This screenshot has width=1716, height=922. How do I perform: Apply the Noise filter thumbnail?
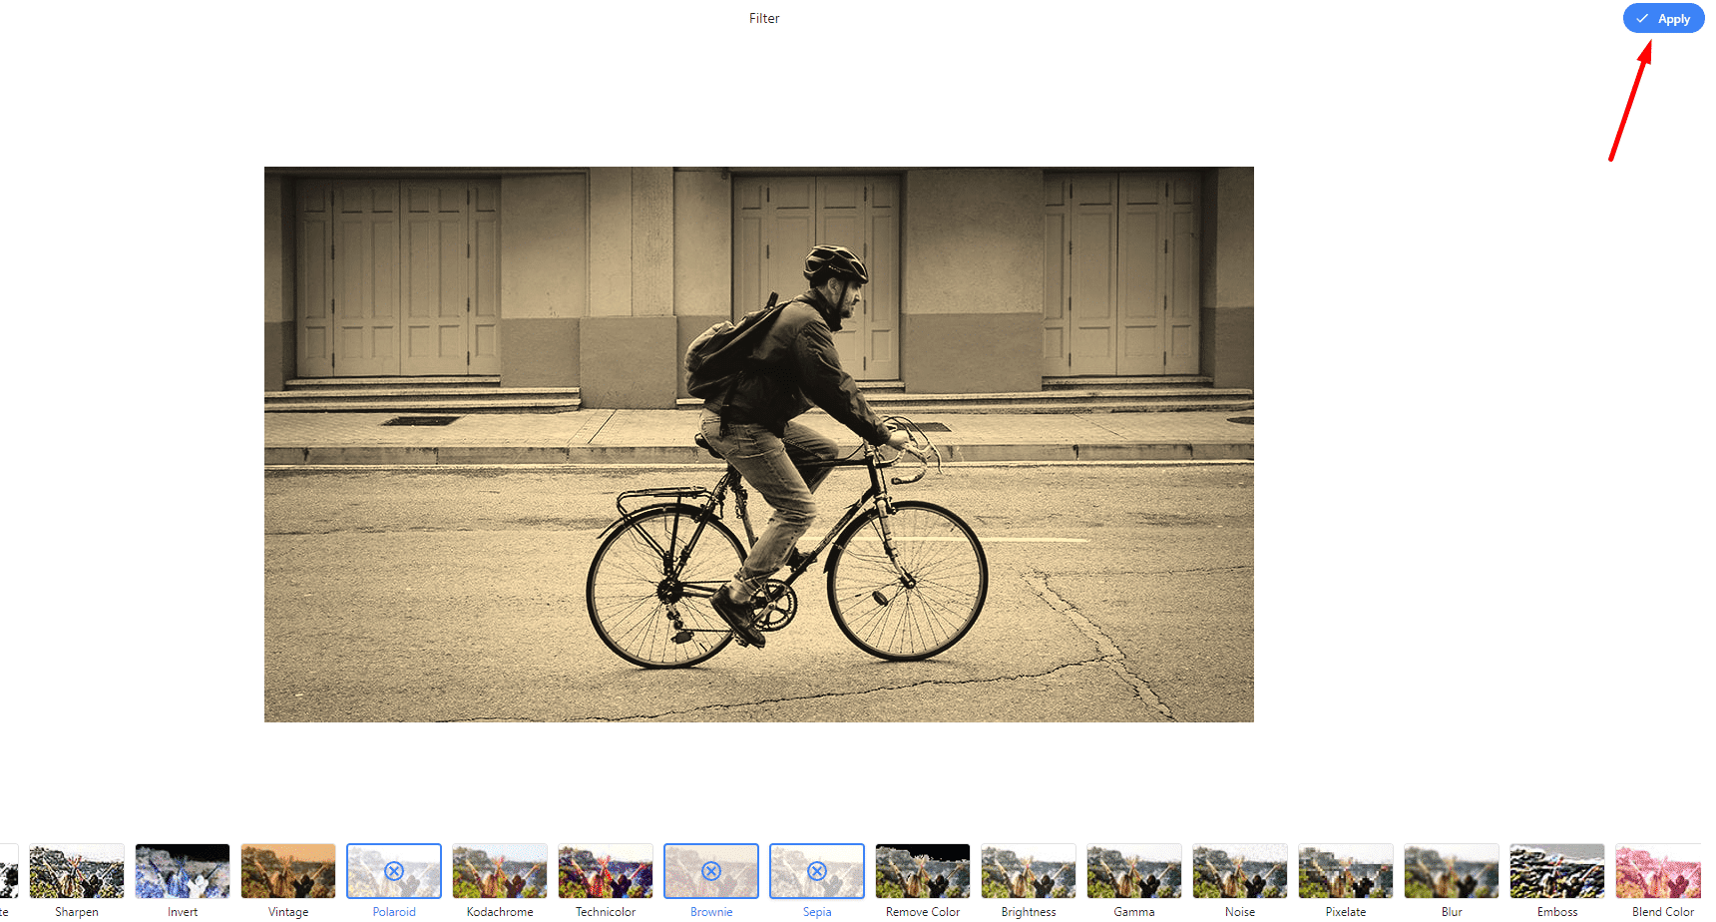click(x=1240, y=871)
